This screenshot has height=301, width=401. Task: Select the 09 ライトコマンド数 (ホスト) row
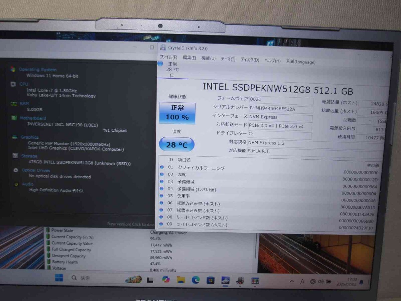(x=267, y=226)
